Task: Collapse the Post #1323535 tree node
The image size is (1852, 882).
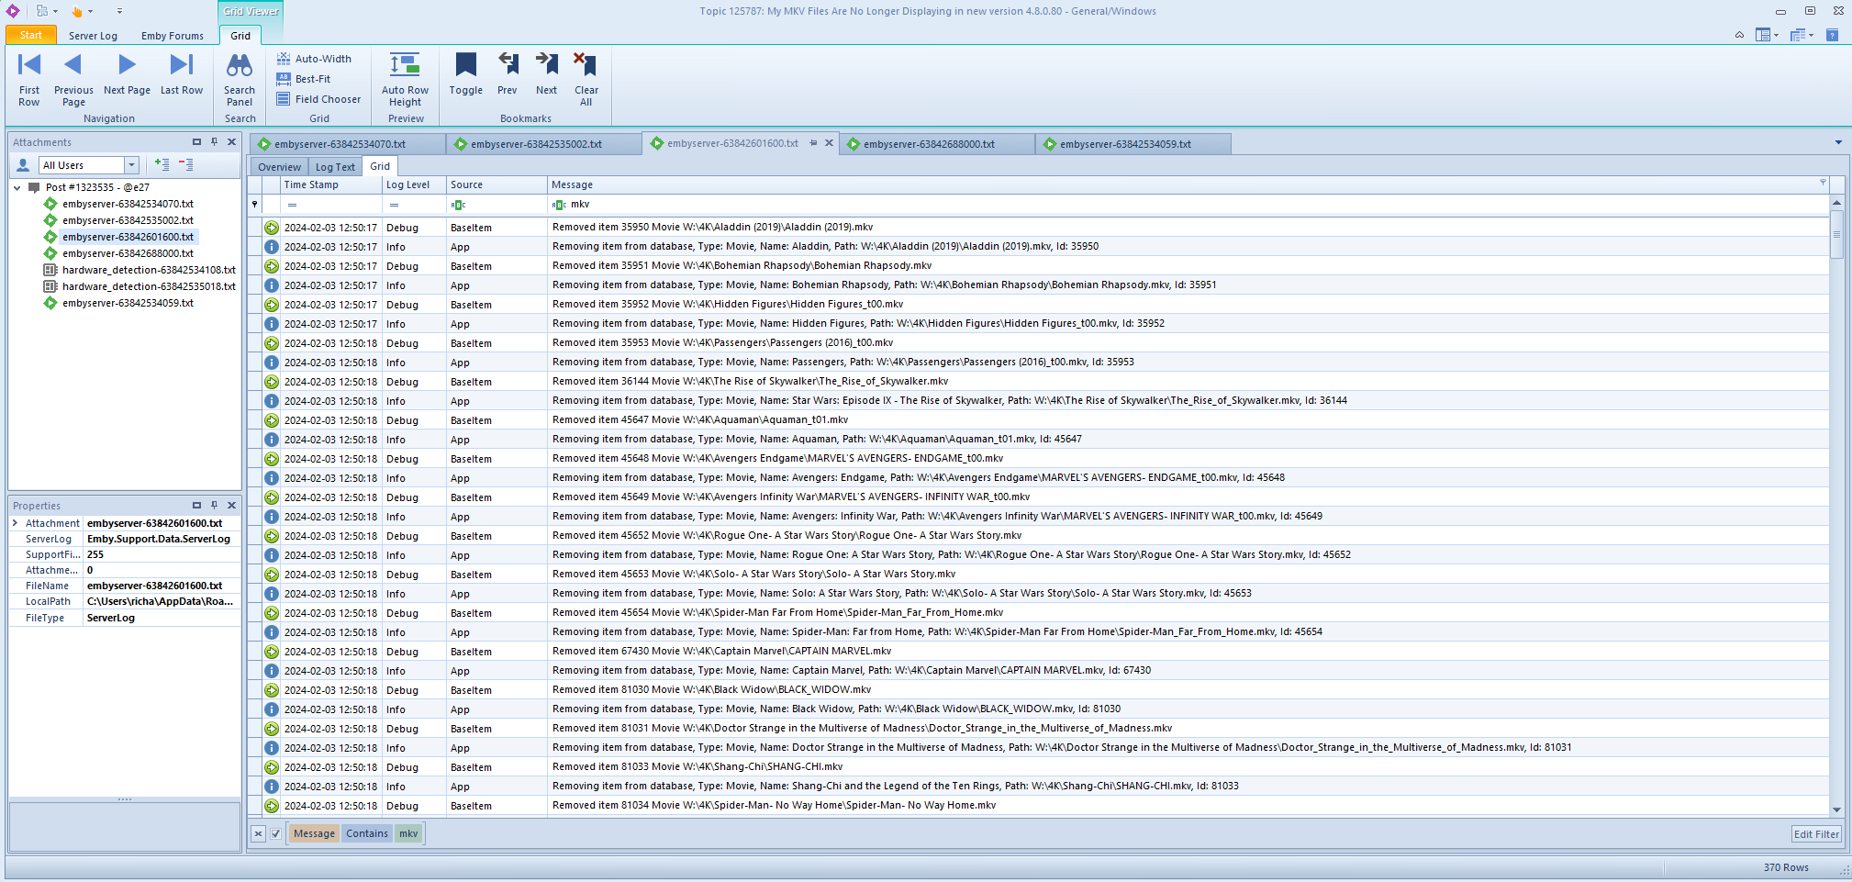Action: click(x=17, y=187)
